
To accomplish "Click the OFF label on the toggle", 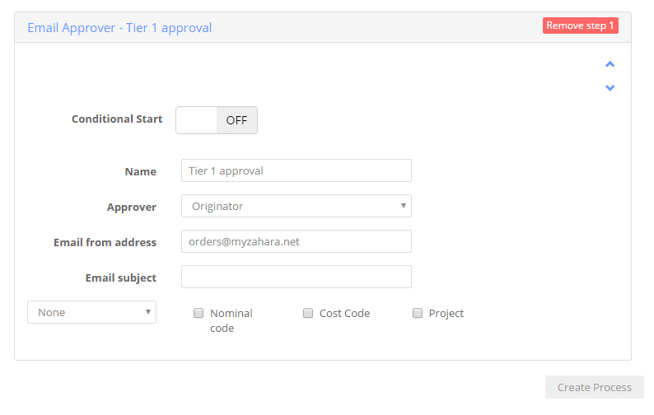I will tap(236, 120).
